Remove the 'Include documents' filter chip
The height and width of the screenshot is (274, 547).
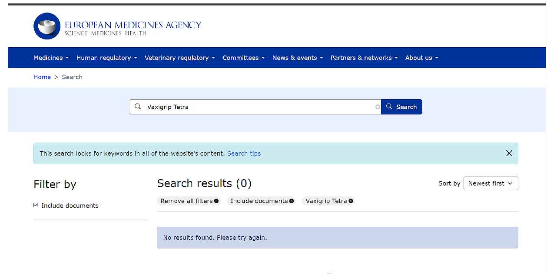tap(292, 201)
